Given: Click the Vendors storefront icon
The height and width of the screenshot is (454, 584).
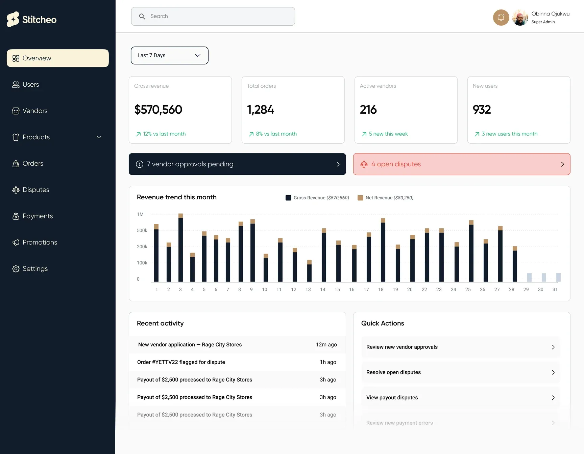Looking at the screenshot, I should pyautogui.click(x=16, y=111).
